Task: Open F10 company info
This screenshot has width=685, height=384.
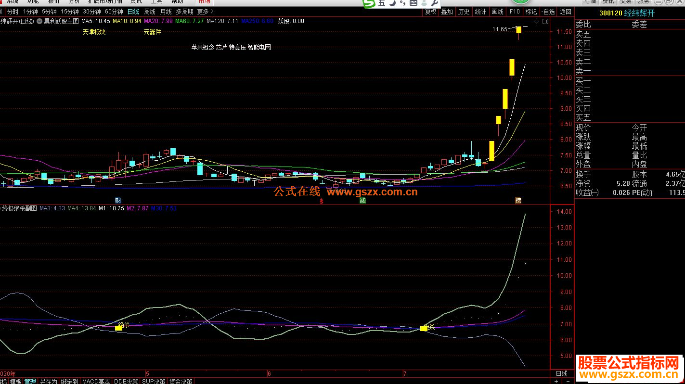Action: (515, 12)
